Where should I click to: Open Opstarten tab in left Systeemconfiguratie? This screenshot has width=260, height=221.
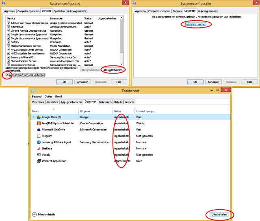pyautogui.click(x=59, y=11)
